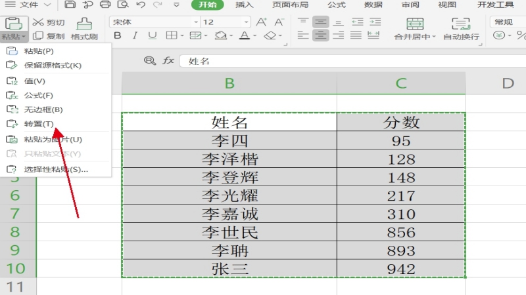Click the Format Painter (格式刷) brush icon
Image resolution: width=526 pixels, height=295 pixels.
click(84, 23)
